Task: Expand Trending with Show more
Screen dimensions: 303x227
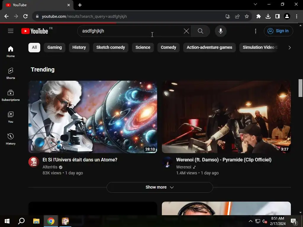Action: 159,187
